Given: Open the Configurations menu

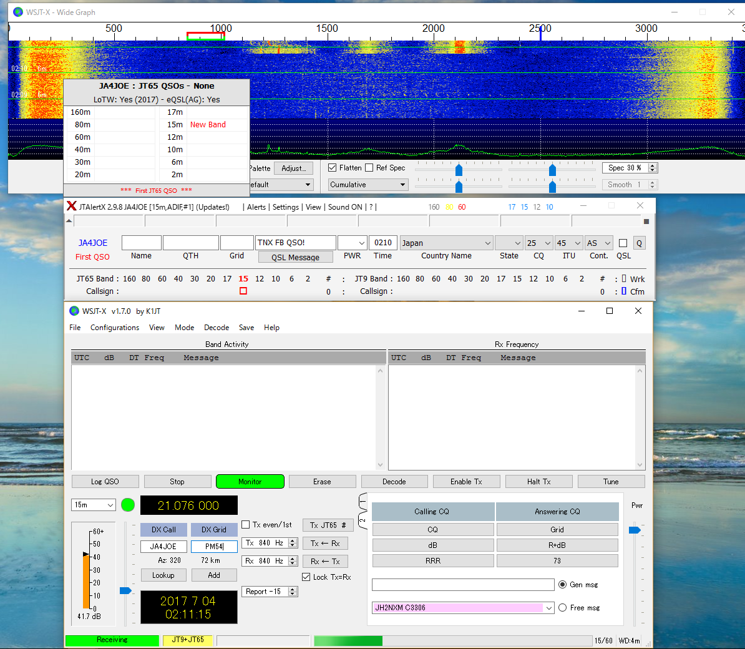Looking at the screenshot, I should 115,328.
